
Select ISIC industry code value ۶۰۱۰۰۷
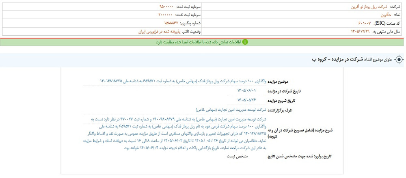click(x=364, y=23)
